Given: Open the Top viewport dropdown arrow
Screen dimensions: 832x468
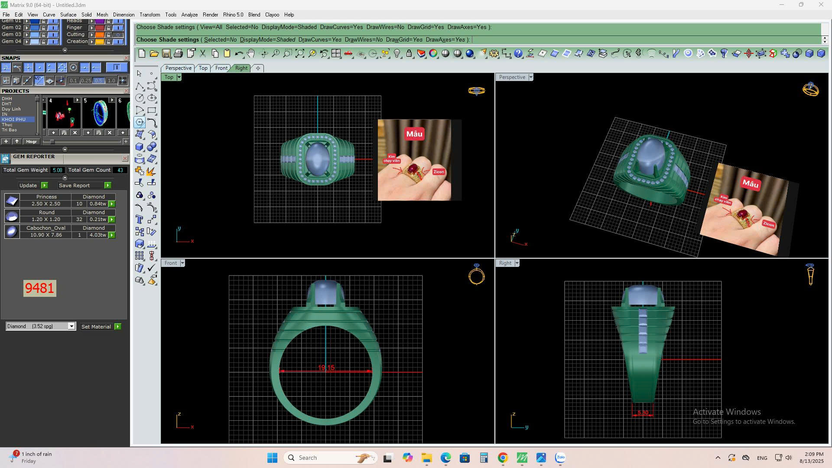Looking at the screenshot, I should tap(179, 77).
